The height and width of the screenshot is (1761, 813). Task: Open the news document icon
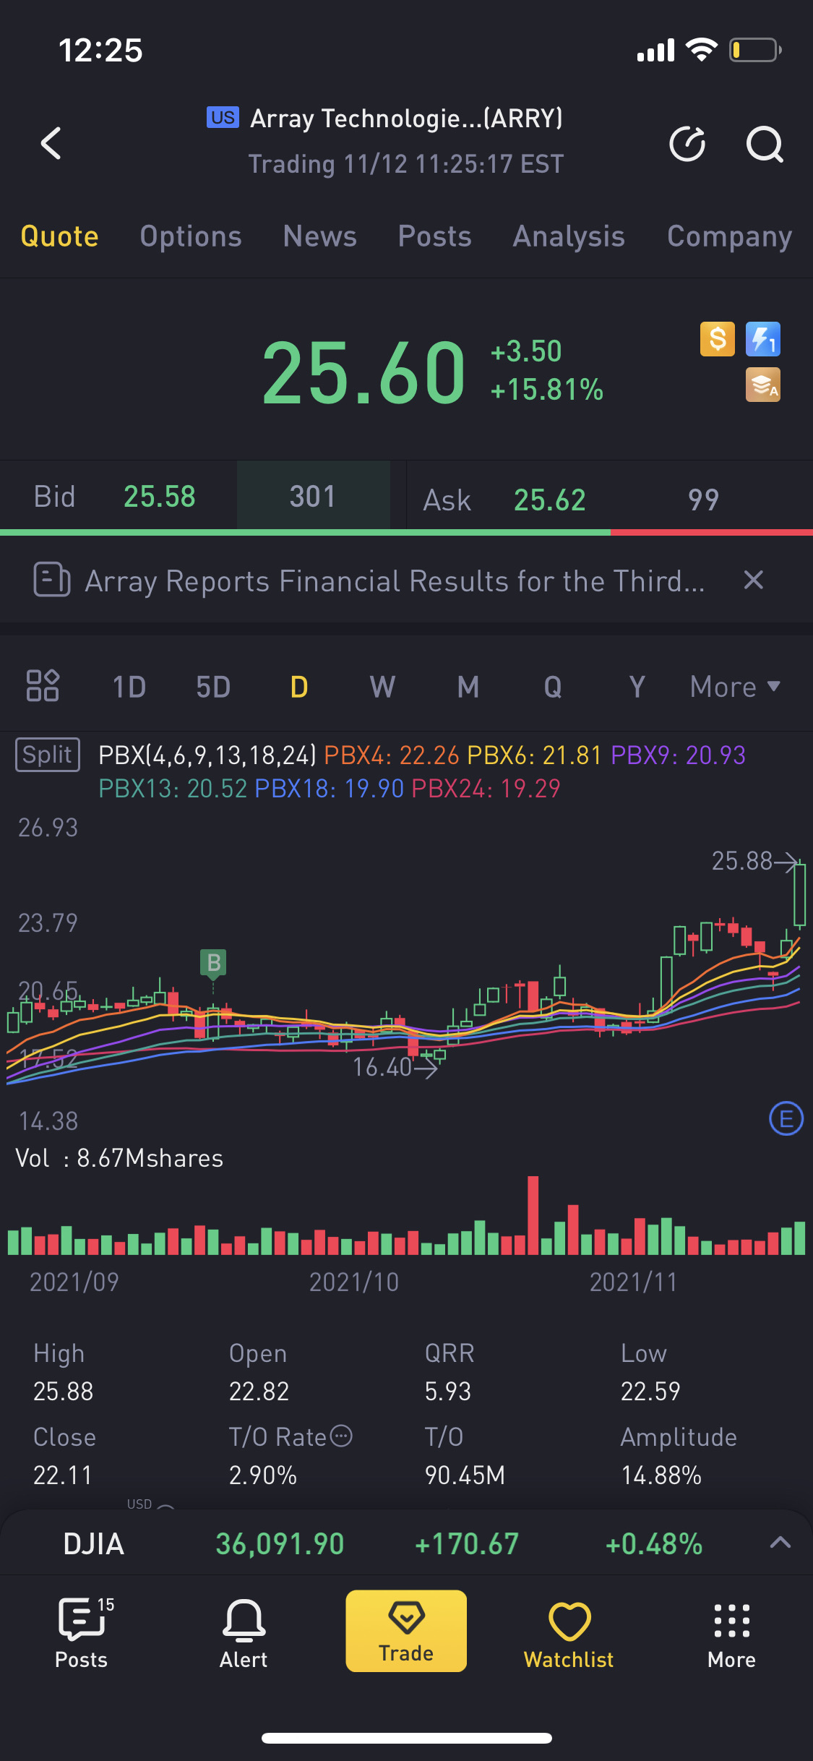52,580
